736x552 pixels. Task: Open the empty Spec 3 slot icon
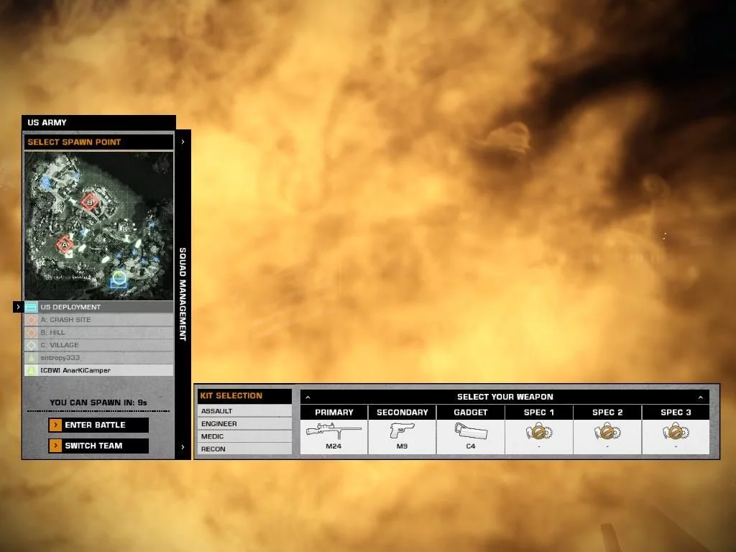click(x=676, y=431)
